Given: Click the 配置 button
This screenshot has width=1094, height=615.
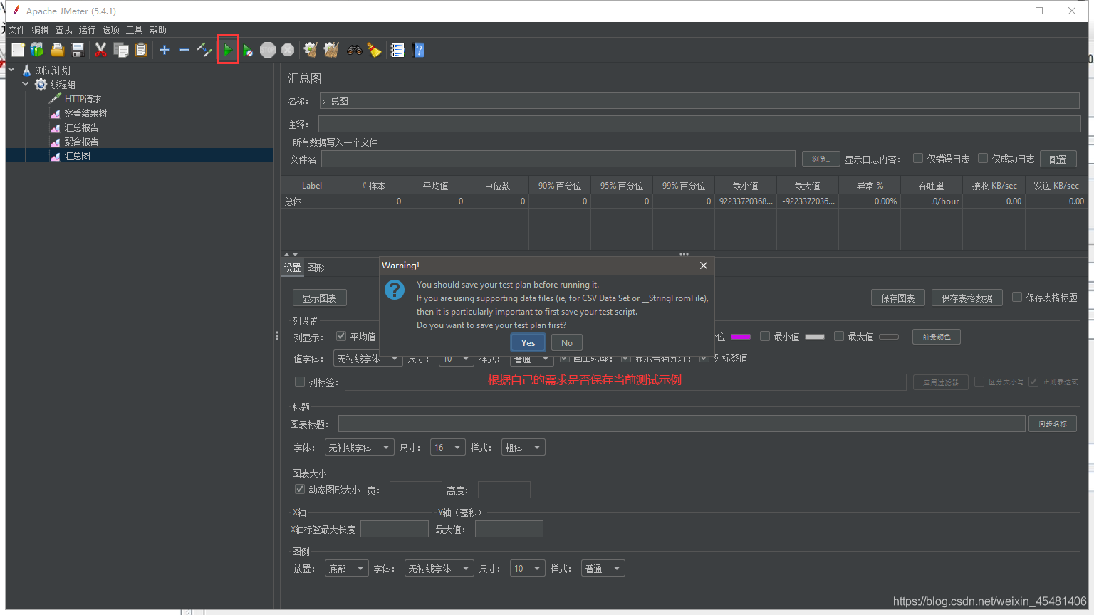Looking at the screenshot, I should coord(1058,159).
